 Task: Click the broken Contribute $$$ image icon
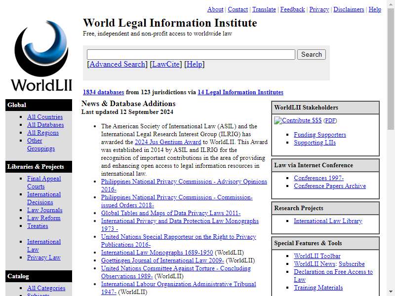pyautogui.click(x=278, y=120)
